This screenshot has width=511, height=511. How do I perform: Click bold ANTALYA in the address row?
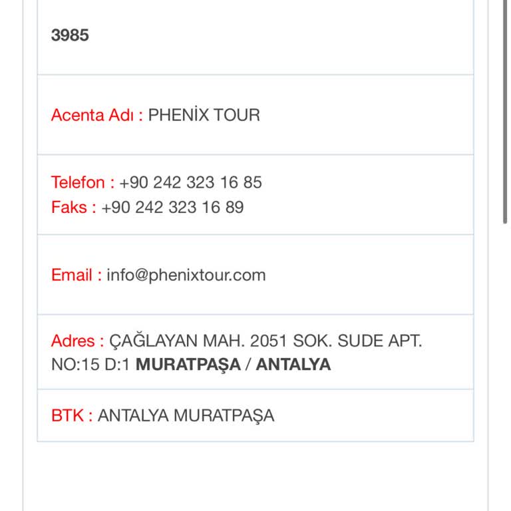point(293,365)
